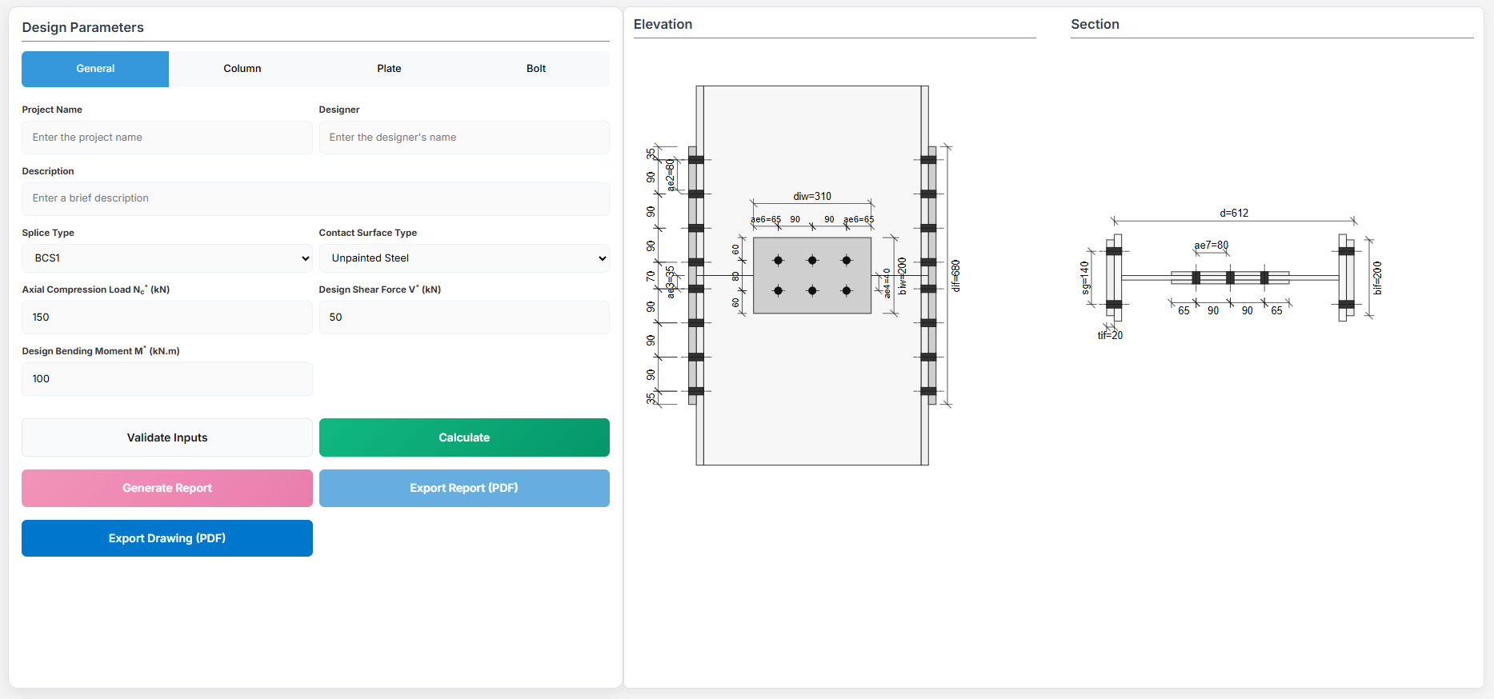Click Export Drawing (PDF) button
Screen dimensions: 1494x699
(x=166, y=538)
